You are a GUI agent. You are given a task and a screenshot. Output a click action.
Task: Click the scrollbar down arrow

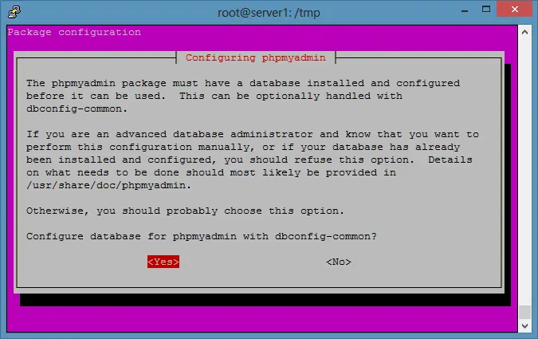(524, 325)
